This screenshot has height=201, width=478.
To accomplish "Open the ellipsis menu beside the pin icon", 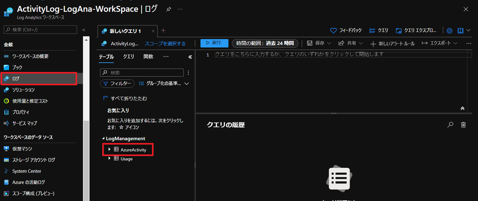I will 180,9.
